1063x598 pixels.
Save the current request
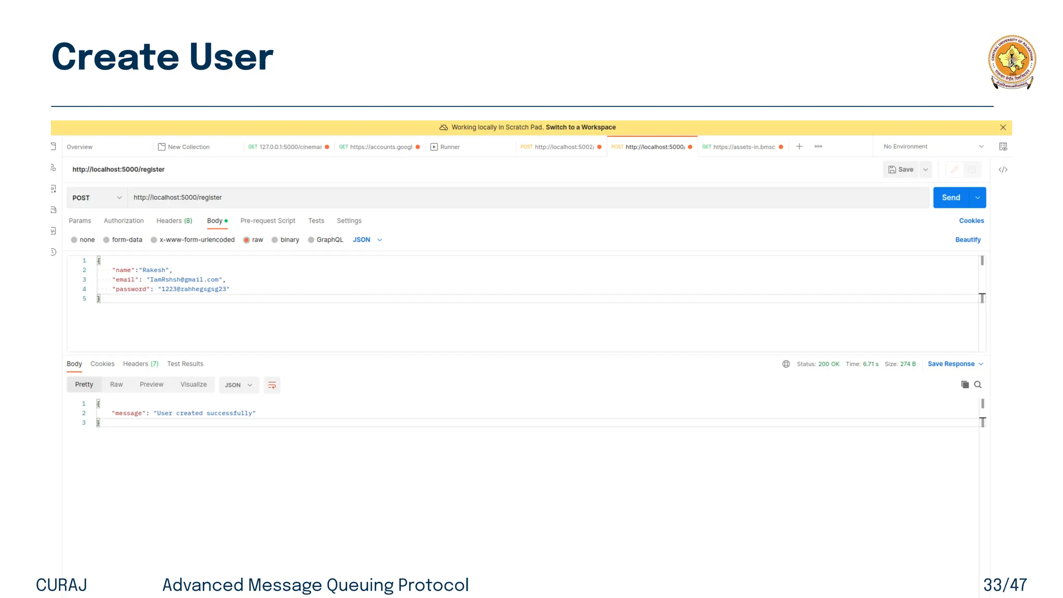pyautogui.click(x=901, y=170)
